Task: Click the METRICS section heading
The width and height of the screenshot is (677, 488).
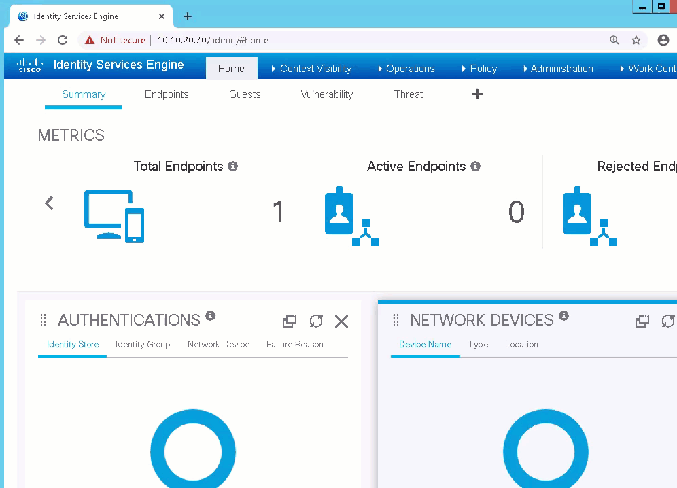Action: [71, 135]
